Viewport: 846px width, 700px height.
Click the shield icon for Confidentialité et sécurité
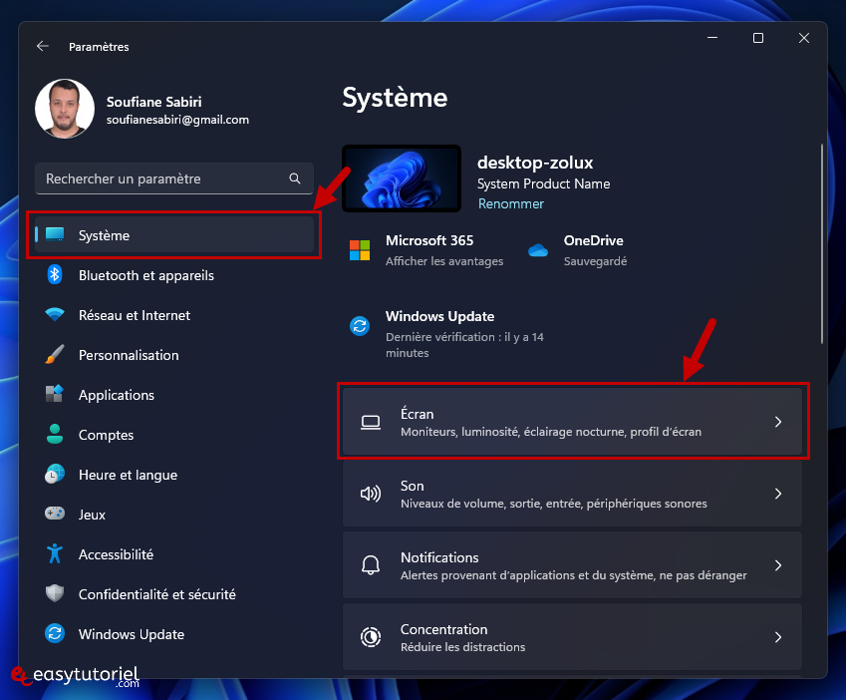coord(55,593)
